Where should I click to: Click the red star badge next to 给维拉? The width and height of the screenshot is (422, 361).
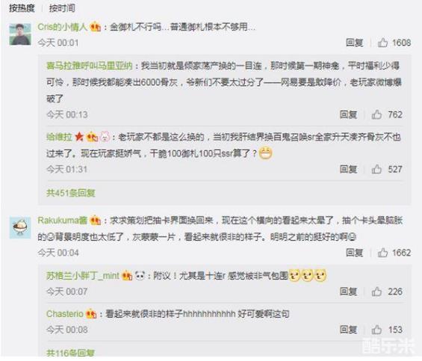click(x=79, y=137)
